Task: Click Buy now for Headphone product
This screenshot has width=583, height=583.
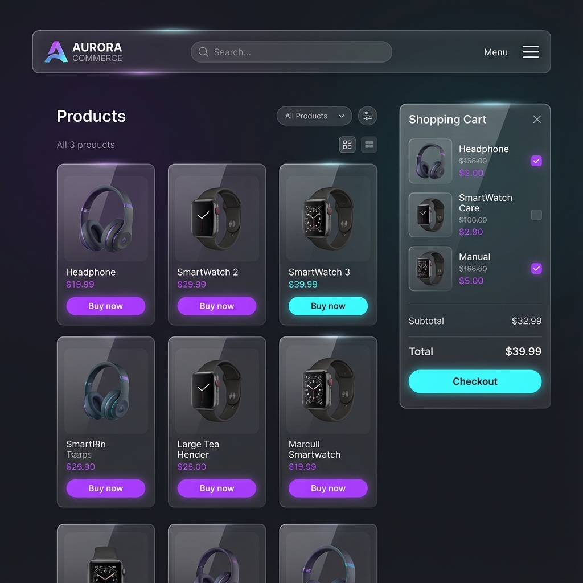Action: [105, 306]
